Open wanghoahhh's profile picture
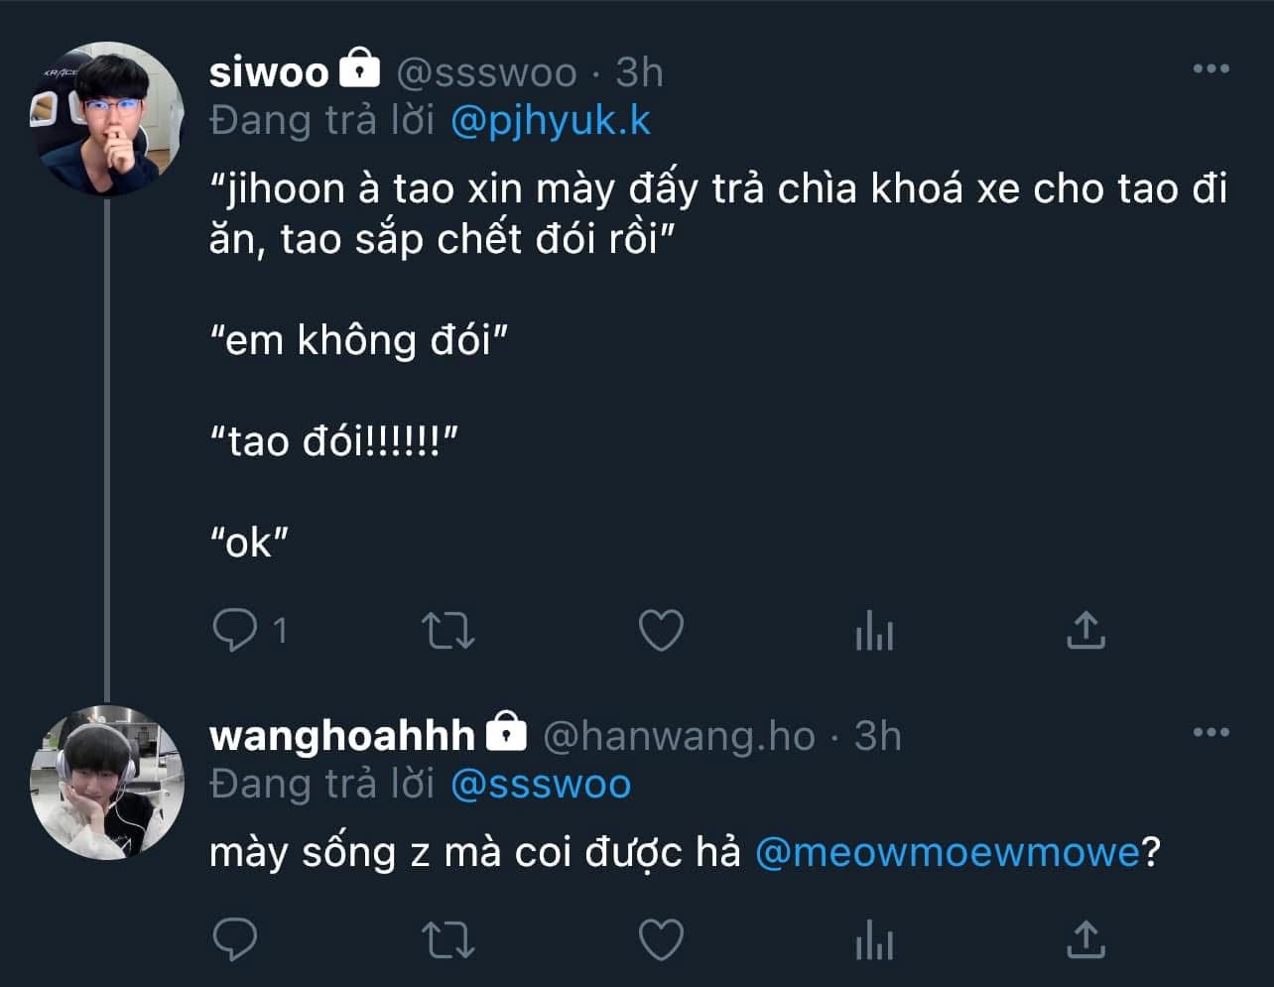 [107, 783]
